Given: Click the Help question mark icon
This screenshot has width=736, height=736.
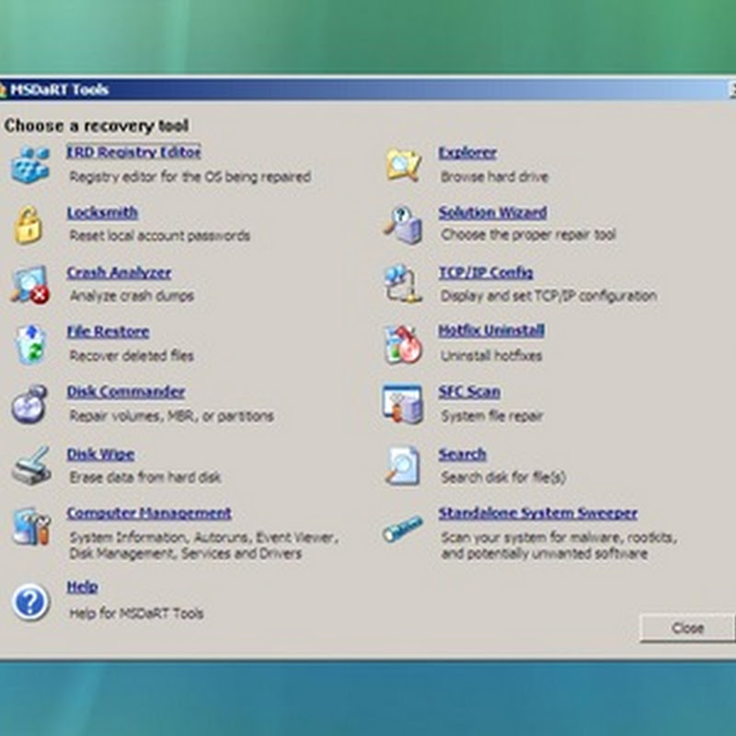Looking at the screenshot, I should (x=30, y=602).
